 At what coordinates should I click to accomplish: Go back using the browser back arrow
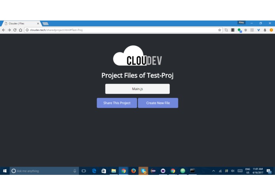coord(4,30)
